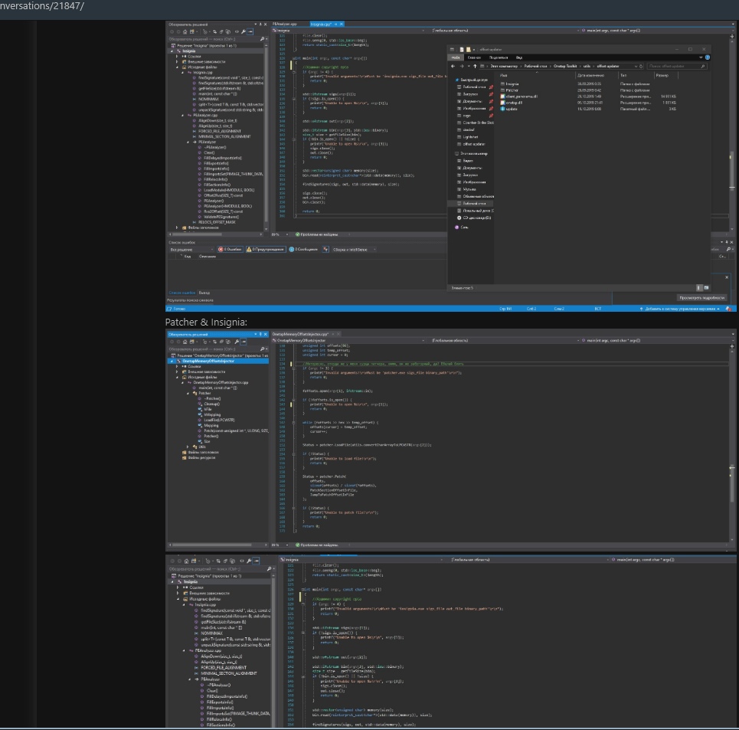Click wrench icon in bottom screenshot's Solution Explorer
This screenshot has width=739, height=730.
pyautogui.click(x=249, y=561)
